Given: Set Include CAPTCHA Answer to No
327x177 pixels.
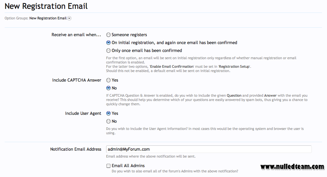Looking at the screenshot, I should (108, 88).
